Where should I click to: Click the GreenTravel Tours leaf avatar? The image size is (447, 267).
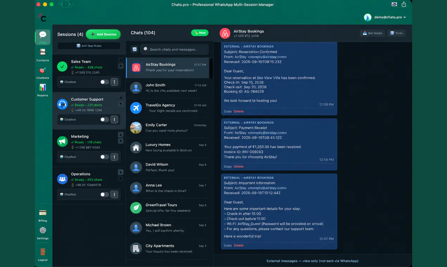coord(136,208)
